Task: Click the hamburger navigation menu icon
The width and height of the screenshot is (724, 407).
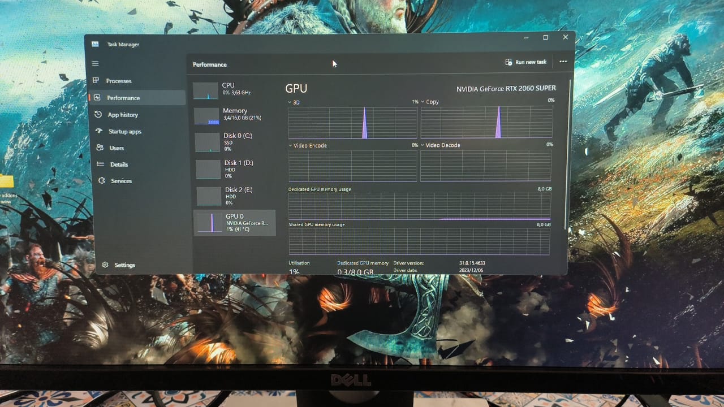Action: coord(95,63)
